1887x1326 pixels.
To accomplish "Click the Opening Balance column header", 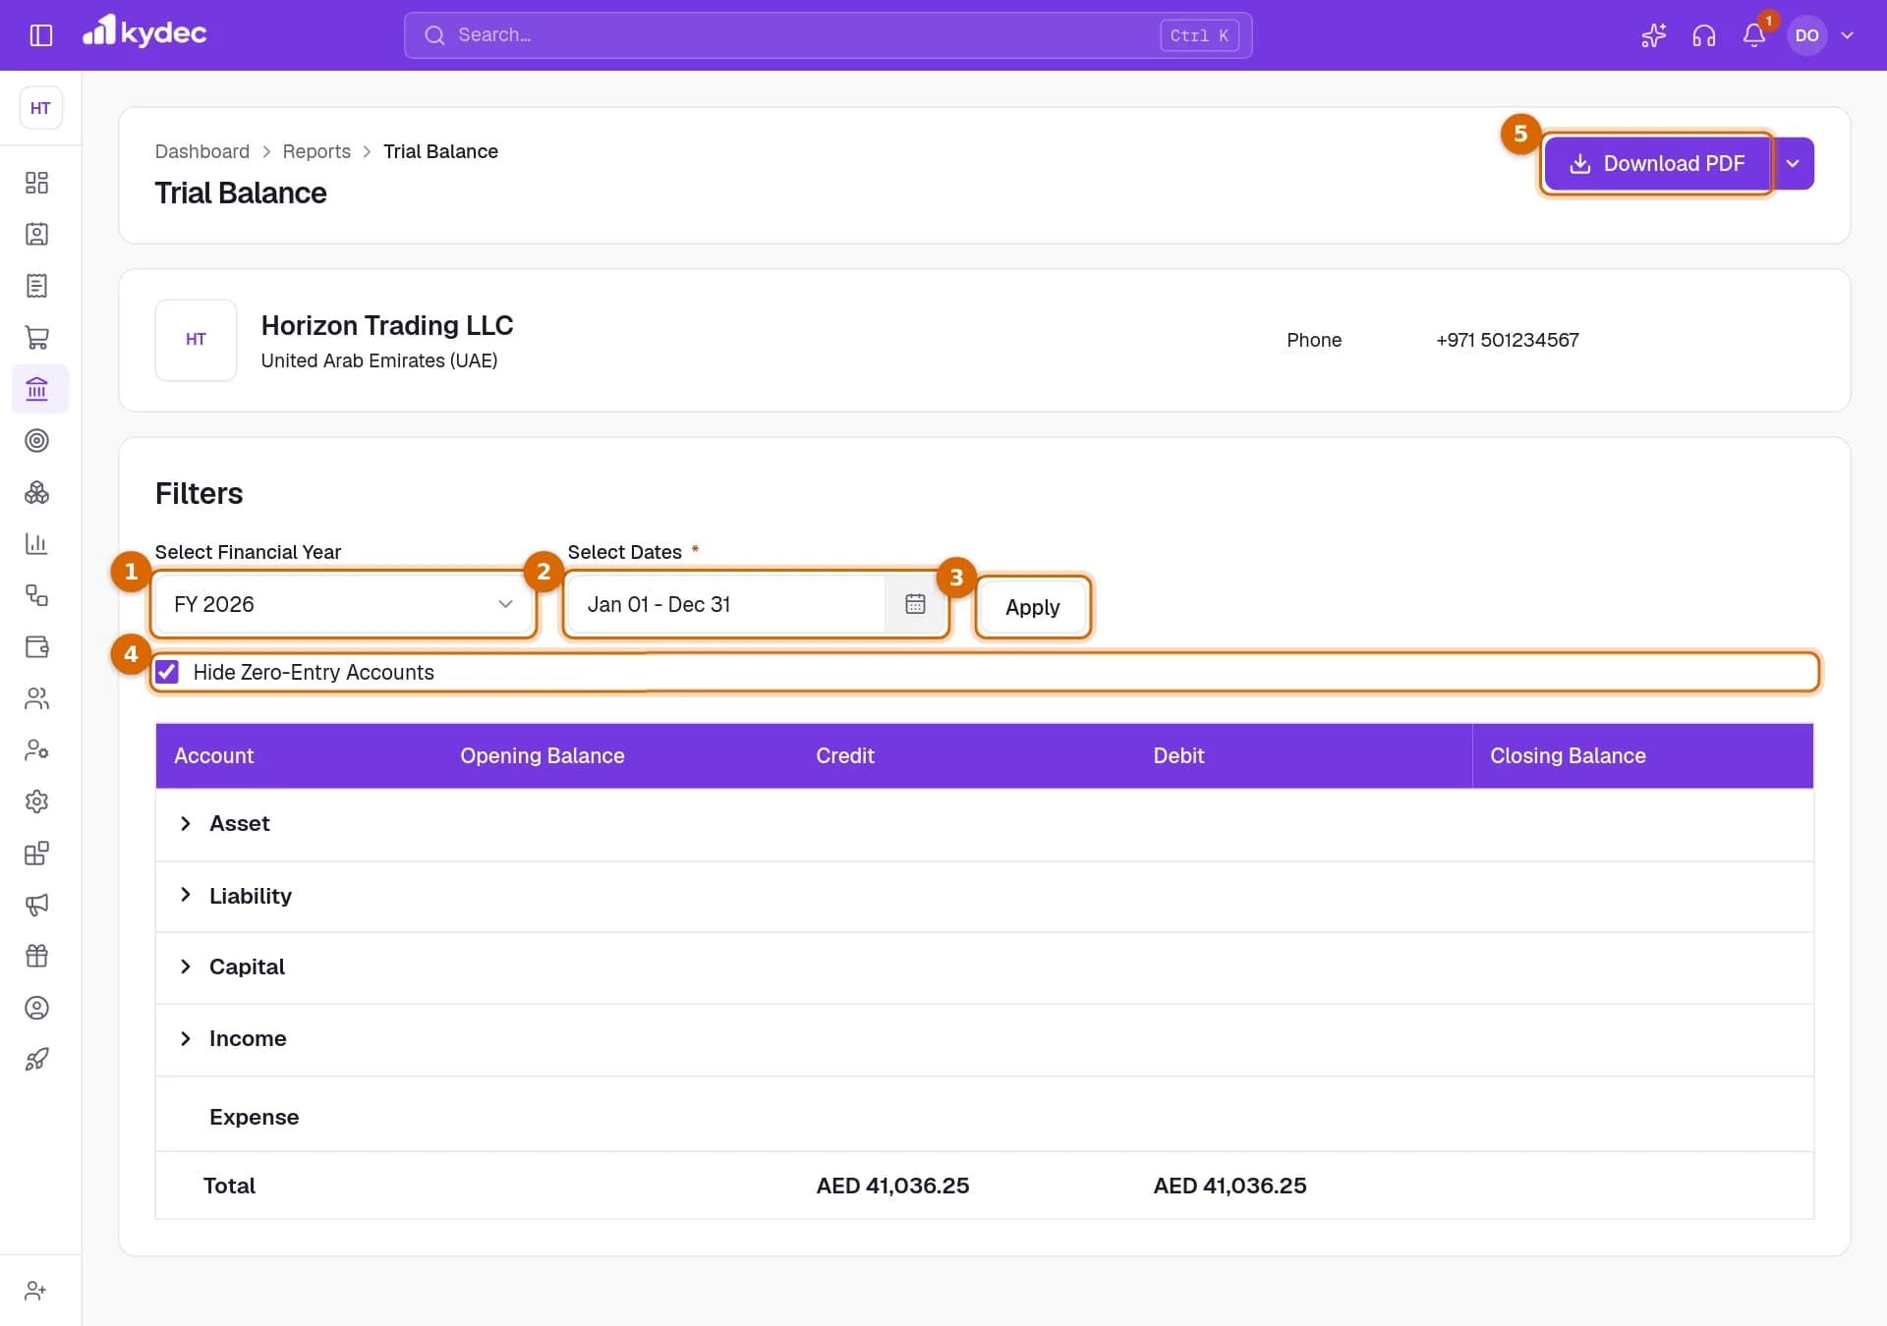I will tap(543, 755).
